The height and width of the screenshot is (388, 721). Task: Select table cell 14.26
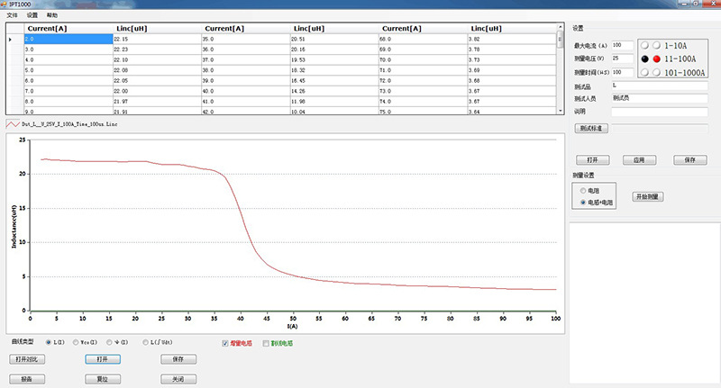[x=334, y=92]
